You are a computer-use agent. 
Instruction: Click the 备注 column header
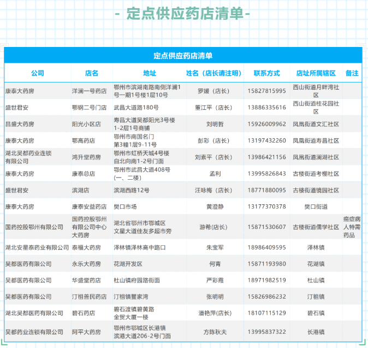(352, 73)
